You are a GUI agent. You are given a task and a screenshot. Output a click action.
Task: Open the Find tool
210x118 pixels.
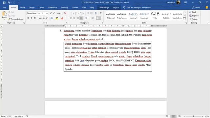pyautogui.click(x=193, y=12)
